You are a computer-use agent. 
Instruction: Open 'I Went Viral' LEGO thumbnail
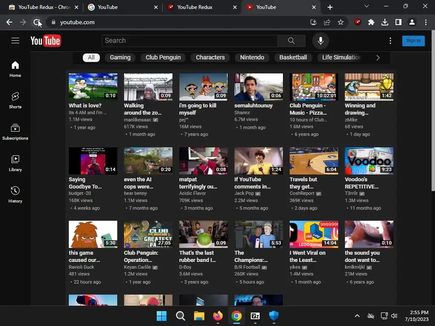314,234
